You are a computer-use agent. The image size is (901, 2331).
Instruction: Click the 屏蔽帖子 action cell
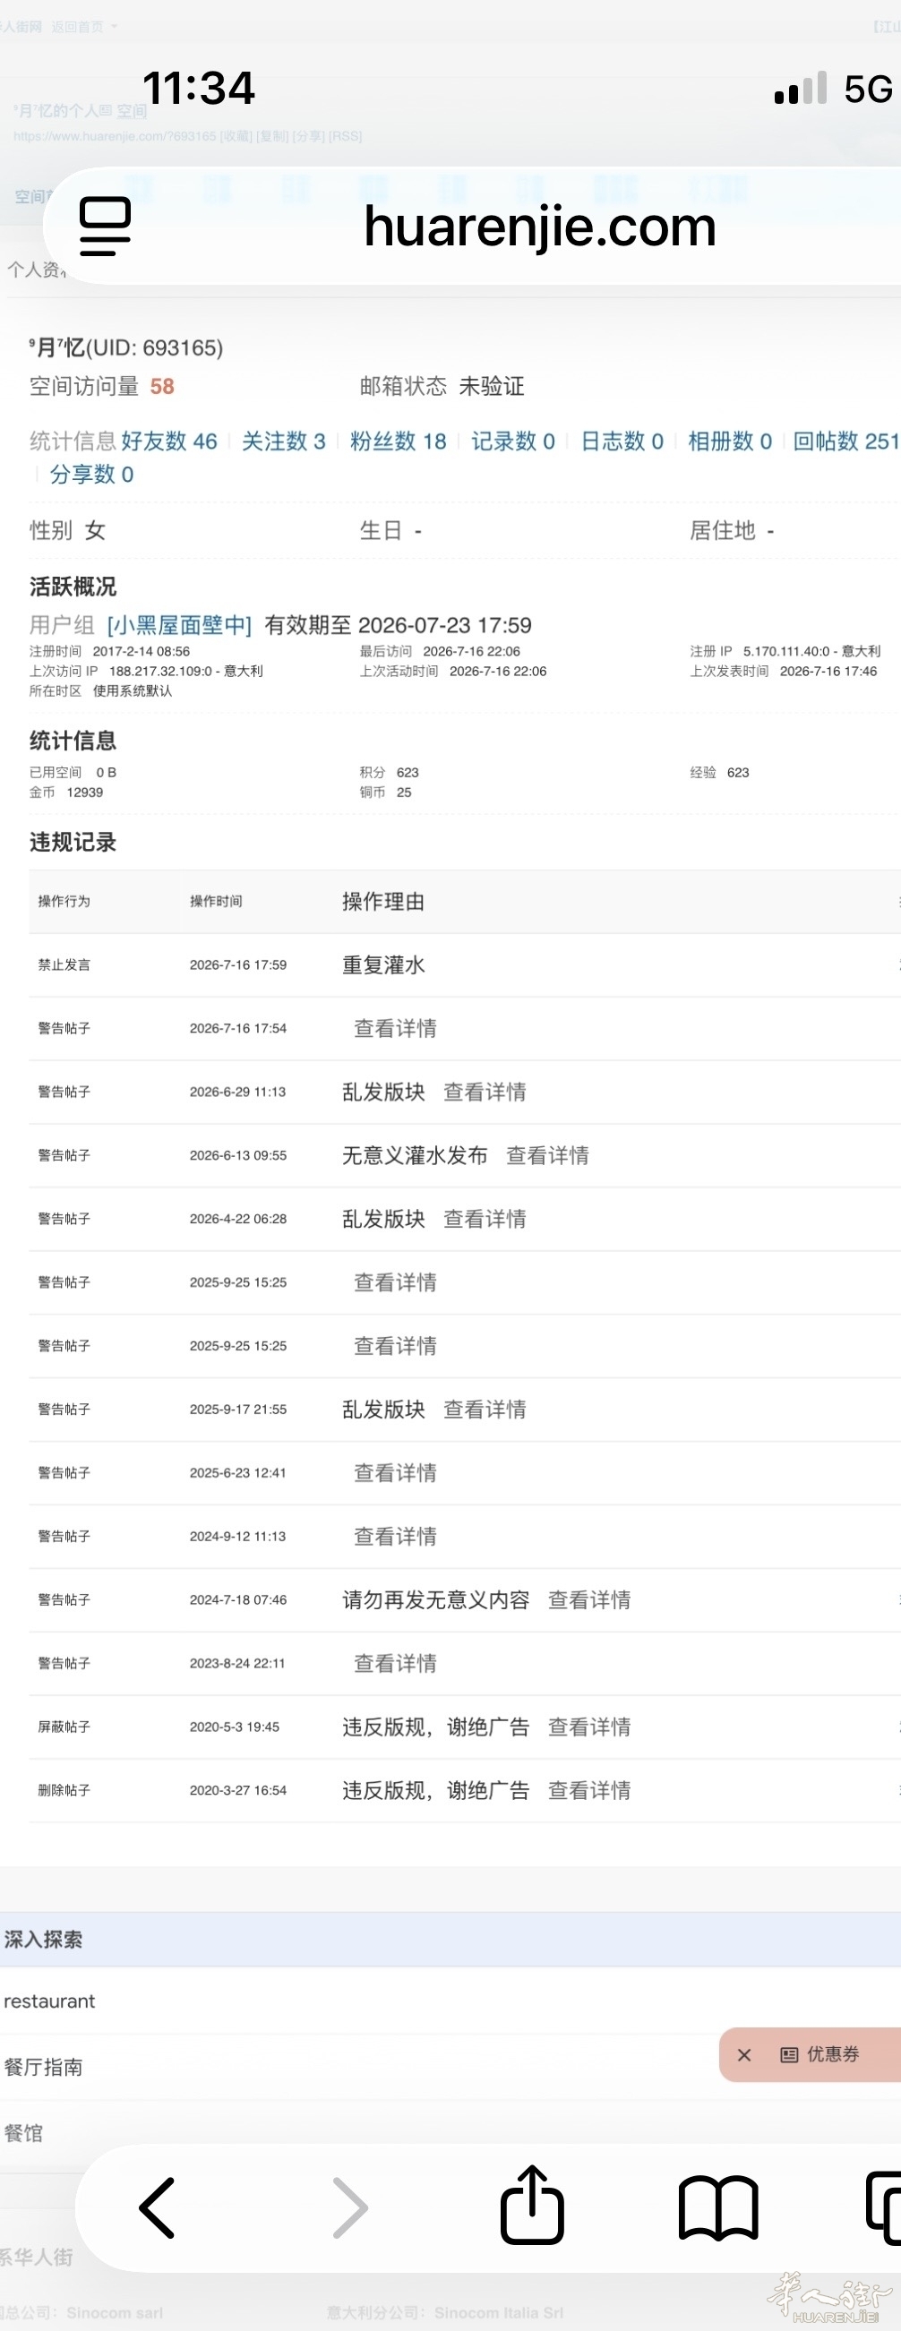64,1727
